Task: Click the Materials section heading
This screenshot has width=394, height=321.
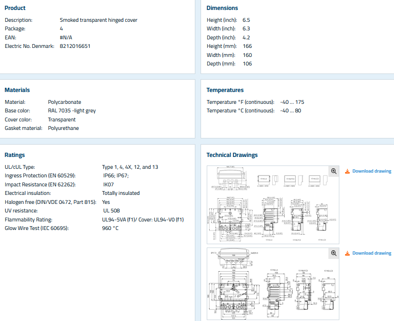Action: pos(17,90)
